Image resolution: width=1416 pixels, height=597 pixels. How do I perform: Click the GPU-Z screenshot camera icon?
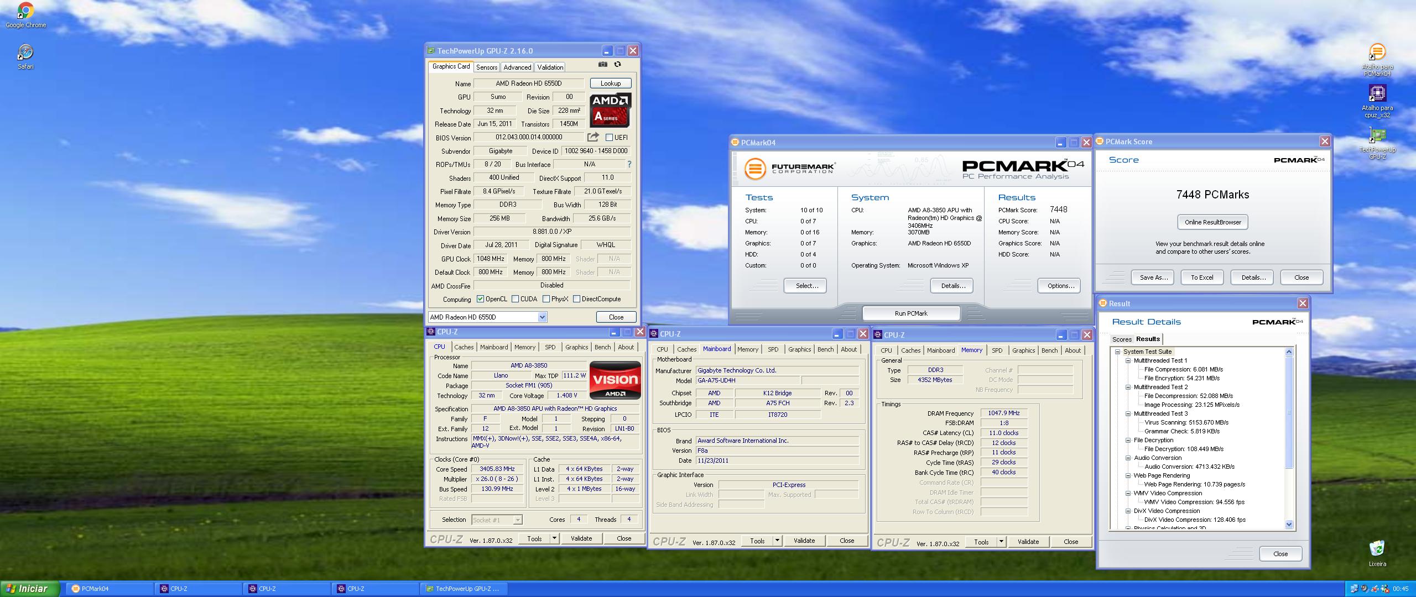click(602, 64)
